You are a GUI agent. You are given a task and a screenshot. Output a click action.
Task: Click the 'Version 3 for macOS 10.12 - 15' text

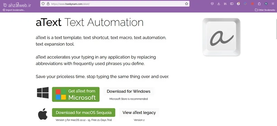pos(83,120)
